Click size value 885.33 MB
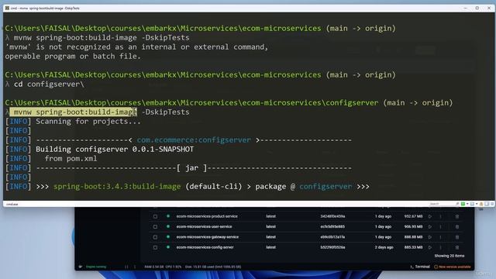496x279 pixels. tap(413, 247)
